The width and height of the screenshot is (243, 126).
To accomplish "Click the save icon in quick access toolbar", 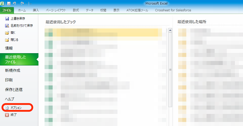I will (9, 4).
